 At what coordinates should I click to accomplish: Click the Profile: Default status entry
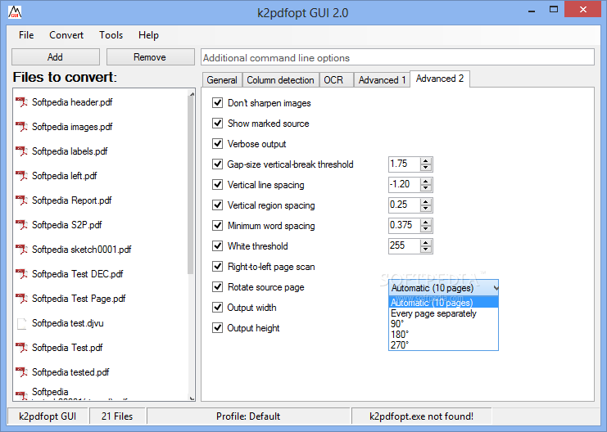(x=248, y=416)
